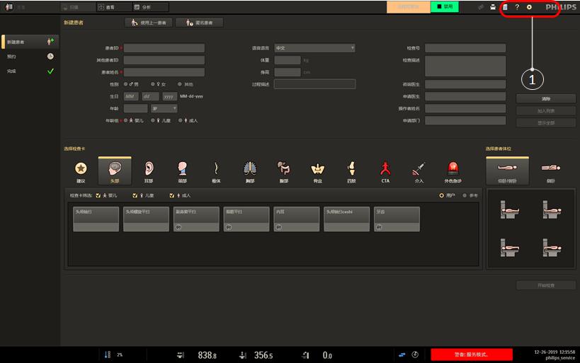Open the clipboard report icon in top bar
This screenshot has width=580, height=363.
tap(505, 7)
